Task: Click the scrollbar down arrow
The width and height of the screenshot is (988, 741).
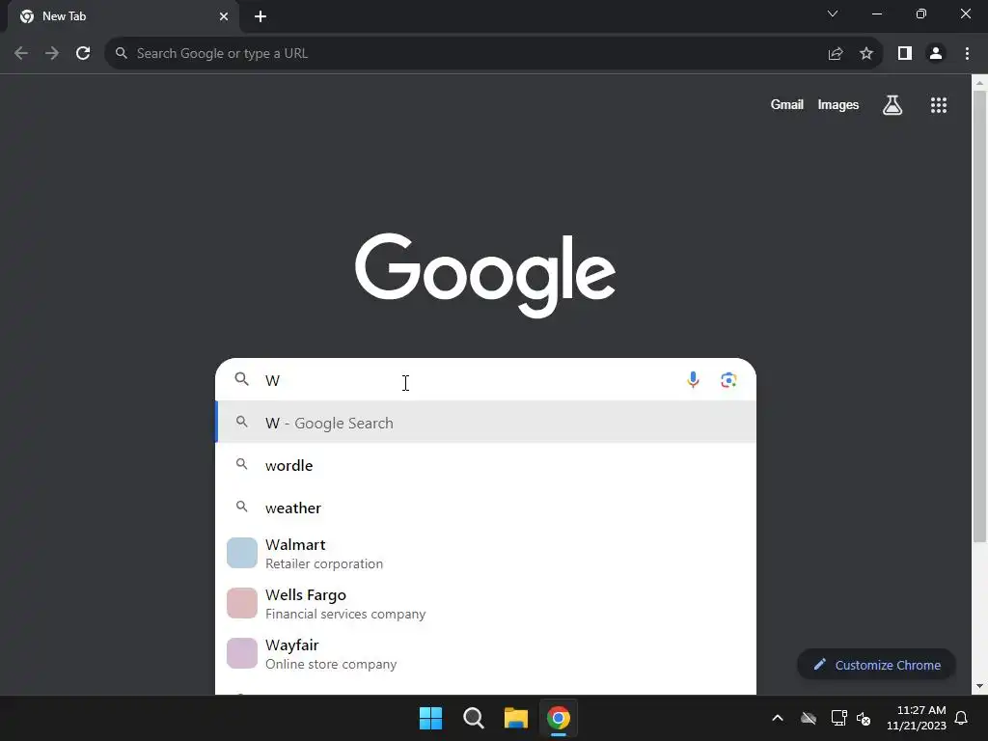Action: pyautogui.click(x=980, y=686)
